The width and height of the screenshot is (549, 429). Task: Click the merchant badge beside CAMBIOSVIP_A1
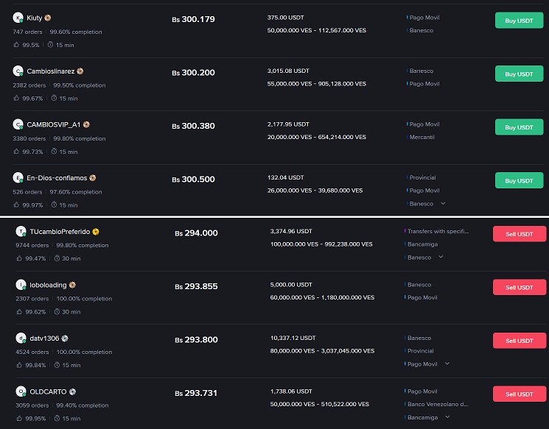click(x=86, y=124)
